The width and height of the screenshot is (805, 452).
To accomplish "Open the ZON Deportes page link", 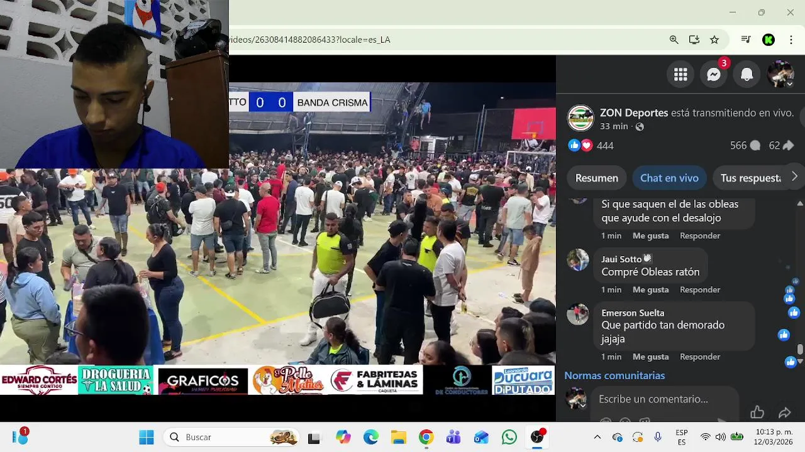I will pos(634,113).
